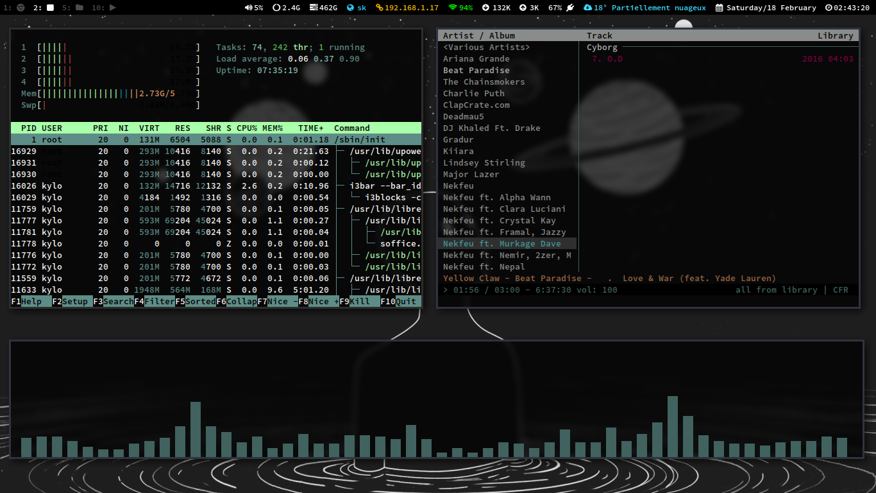Viewport: 876px width, 493px height.
Task: Select the i3blocks process row 16029
Action: coord(216,197)
